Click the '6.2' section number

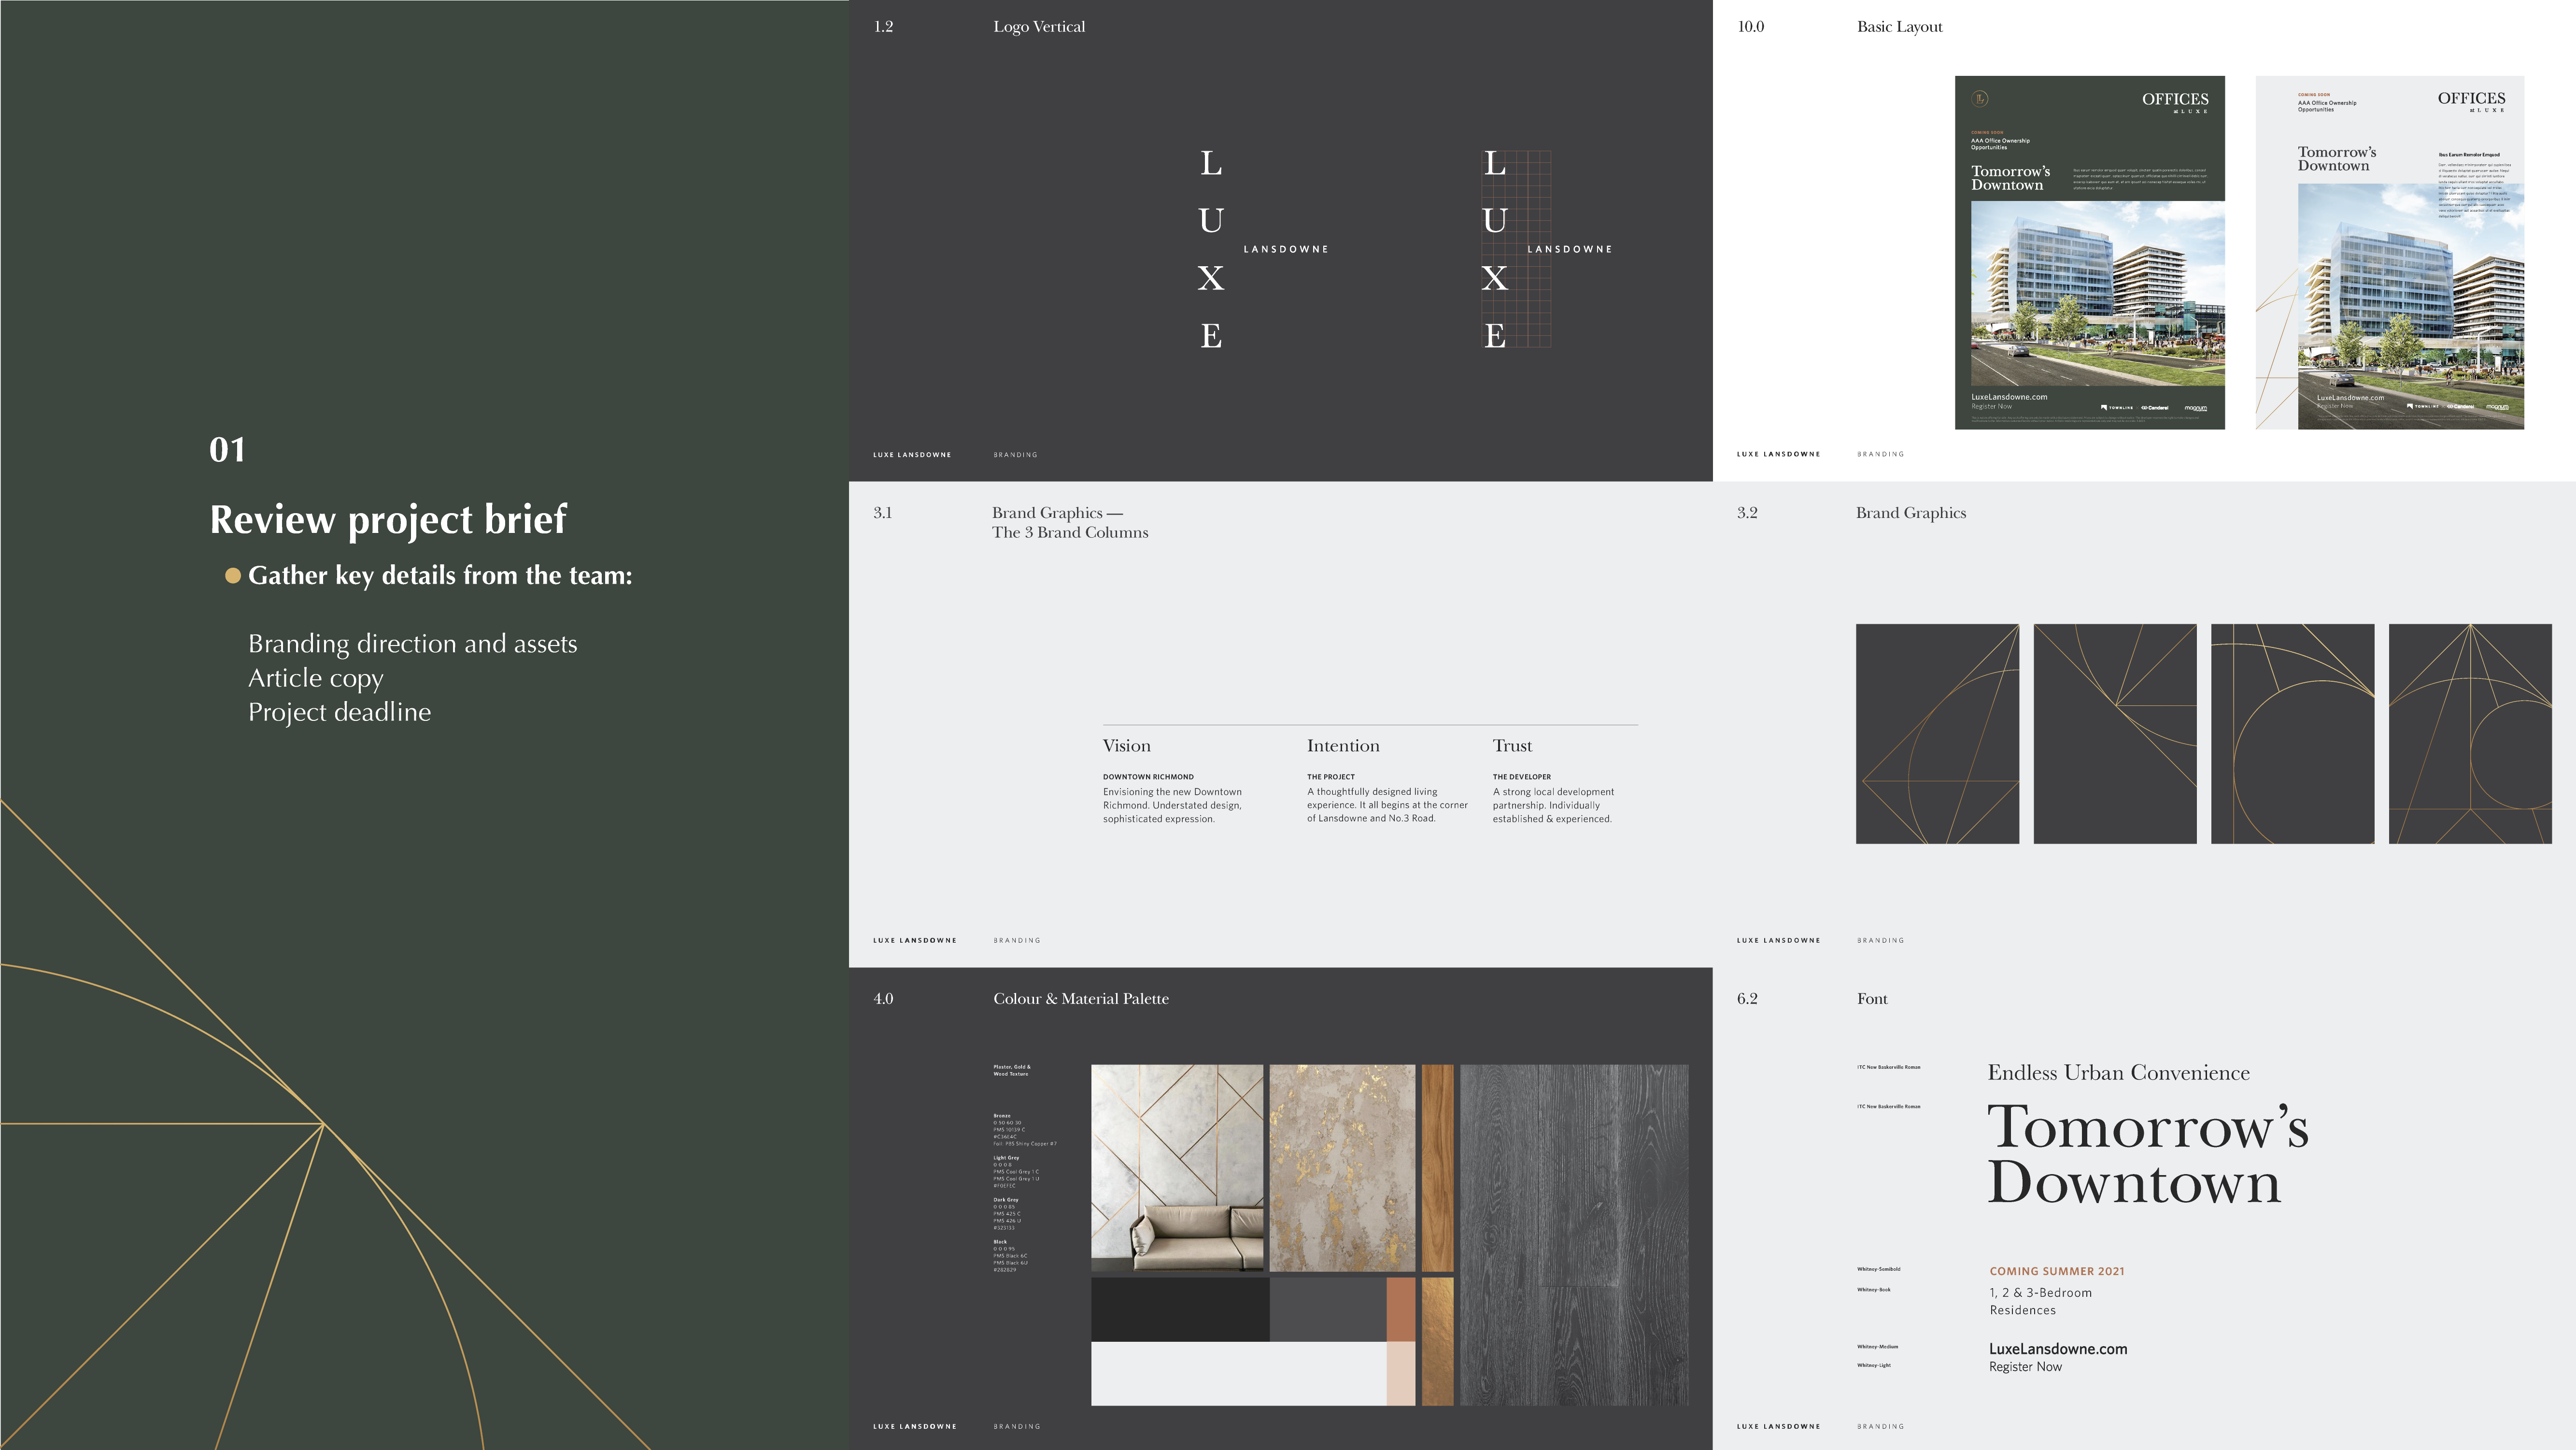[1747, 999]
